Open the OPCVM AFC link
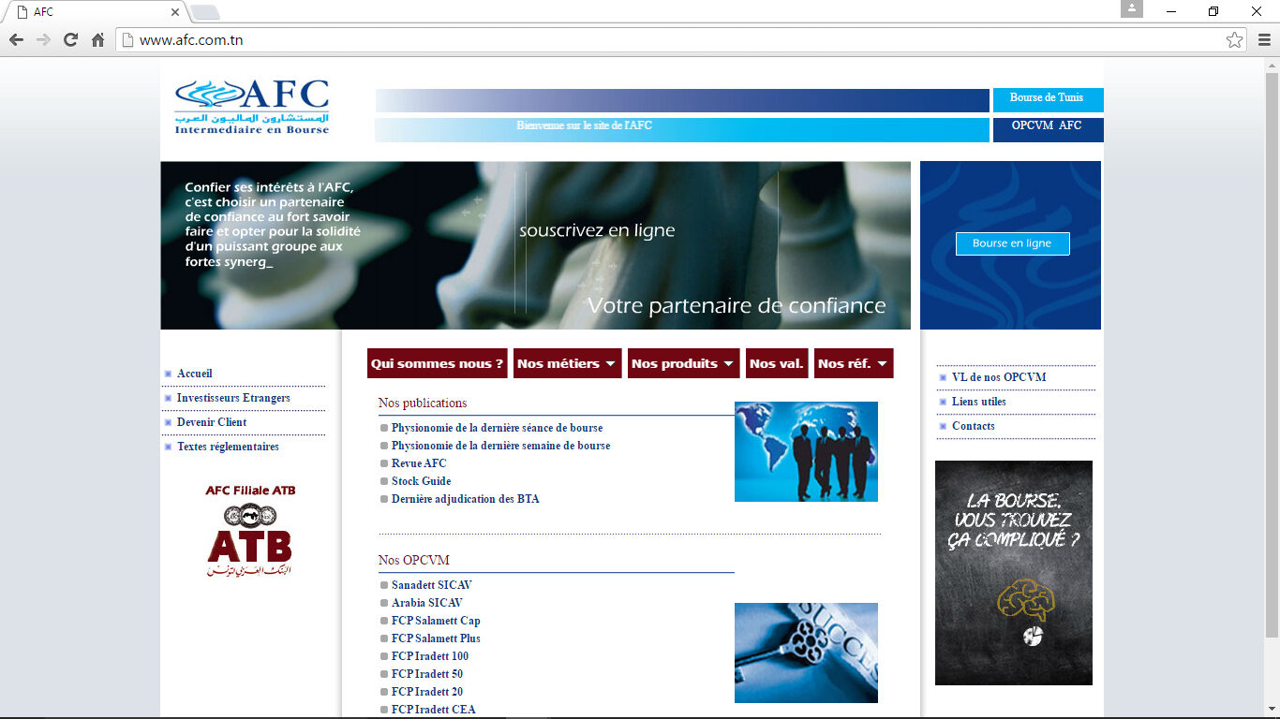The width and height of the screenshot is (1280, 719). coord(1048,126)
